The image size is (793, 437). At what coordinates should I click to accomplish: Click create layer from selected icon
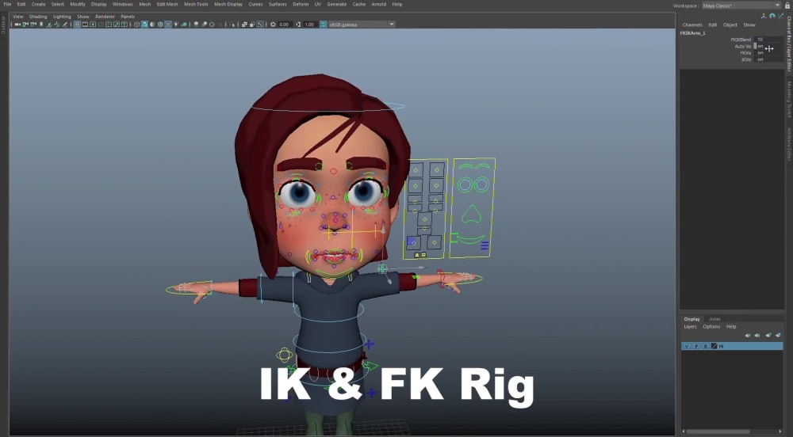point(778,335)
